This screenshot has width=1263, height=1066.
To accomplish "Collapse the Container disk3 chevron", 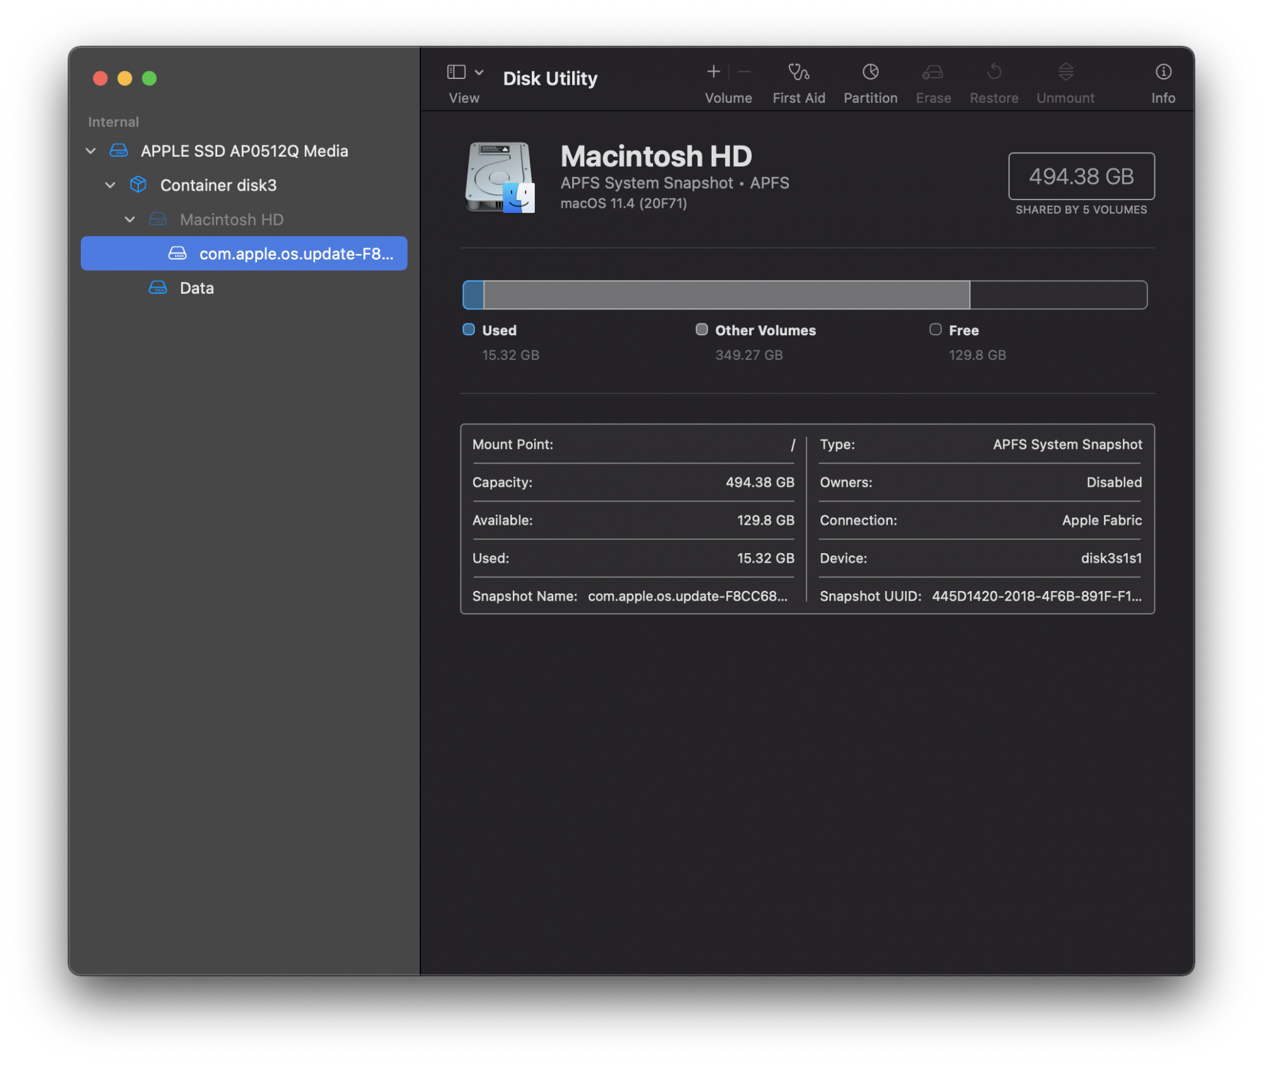I will (x=111, y=185).
